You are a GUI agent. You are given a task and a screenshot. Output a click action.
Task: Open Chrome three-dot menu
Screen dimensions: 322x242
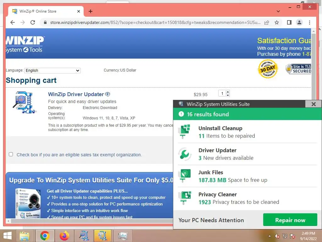click(x=309, y=22)
